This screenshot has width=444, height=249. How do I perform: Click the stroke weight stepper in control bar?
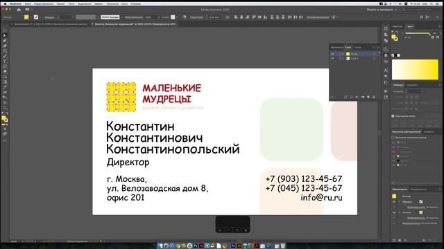click(x=58, y=17)
